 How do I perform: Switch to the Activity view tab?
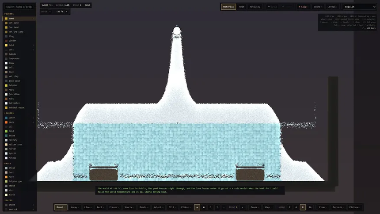[x=255, y=7]
